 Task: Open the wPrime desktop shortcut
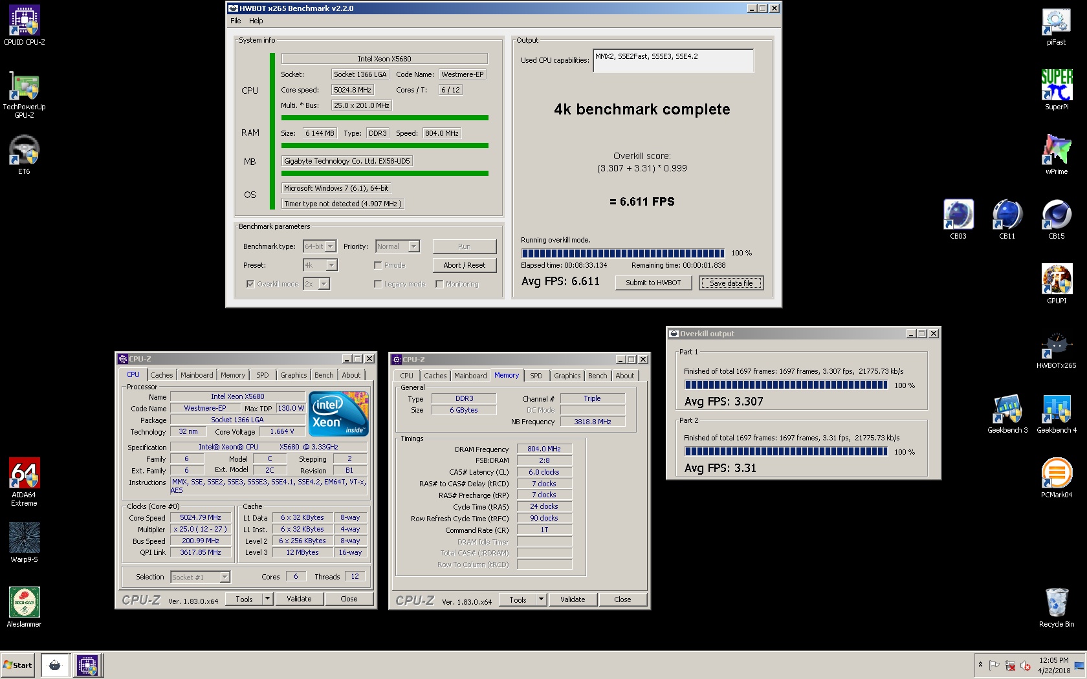(1056, 155)
